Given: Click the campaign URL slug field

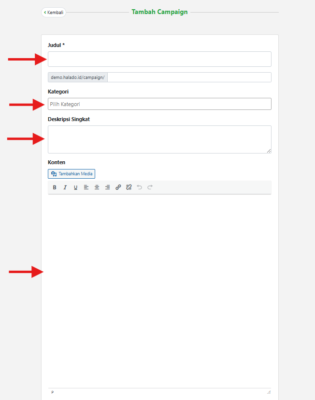Looking at the screenshot, I should click(188, 77).
